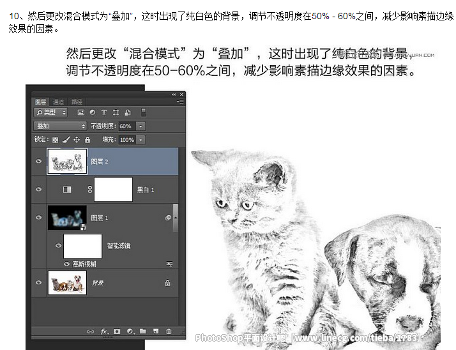Image resolution: width=456 pixels, height=350 pixels.
Task: Open the 叠加 blend mode dropdown
Action: click(x=61, y=126)
